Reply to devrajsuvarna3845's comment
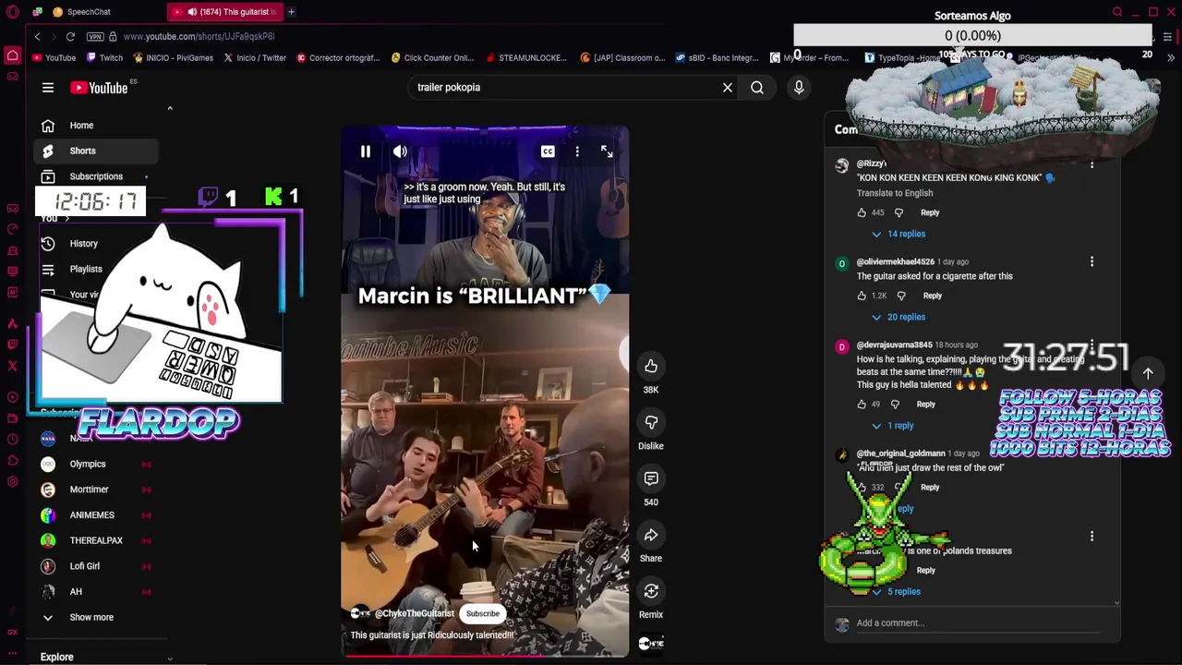The width and height of the screenshot is (1182, 665). coord(926,404)
